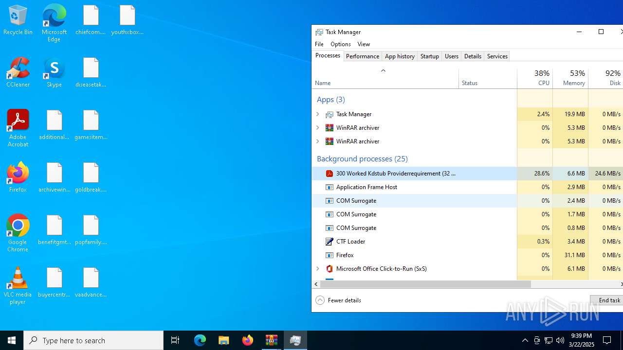Screen dimensions: 623x350
Task: Select the buyercentr... desktop file
Action: point(54,283)
